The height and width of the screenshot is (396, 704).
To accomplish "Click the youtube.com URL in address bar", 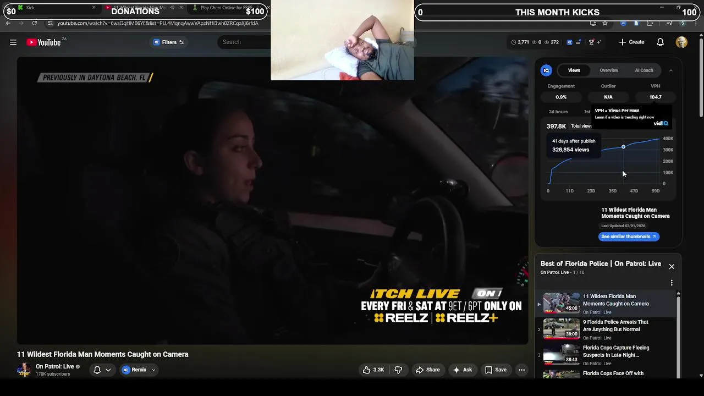I will click(x=157, y=23).
